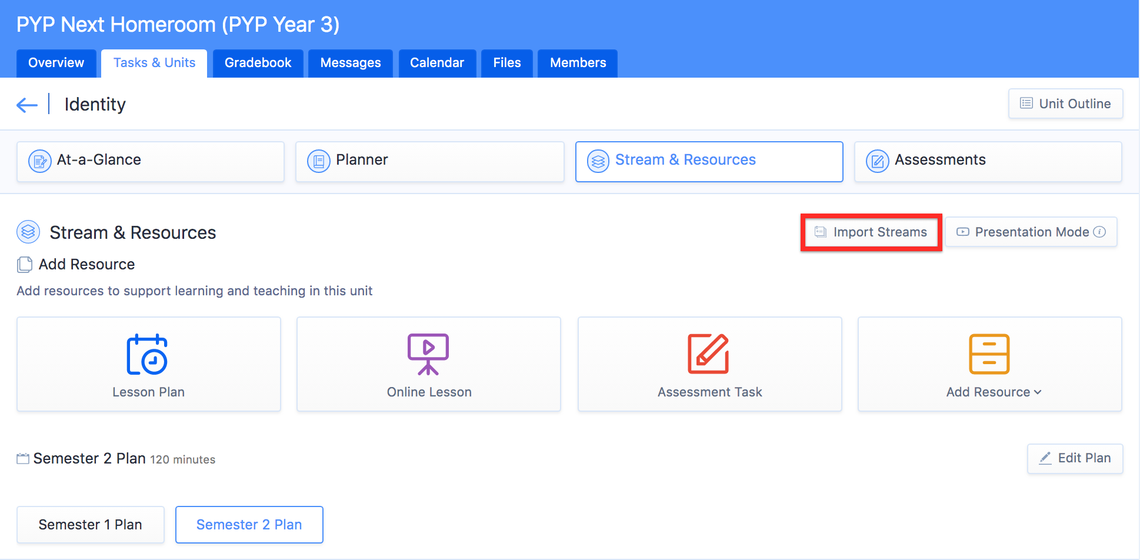
Task: Click the Assessment Task pencil icon
Action: 708,354
